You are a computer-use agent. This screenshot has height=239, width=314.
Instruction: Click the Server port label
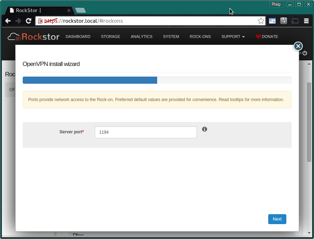click(71, 132)
